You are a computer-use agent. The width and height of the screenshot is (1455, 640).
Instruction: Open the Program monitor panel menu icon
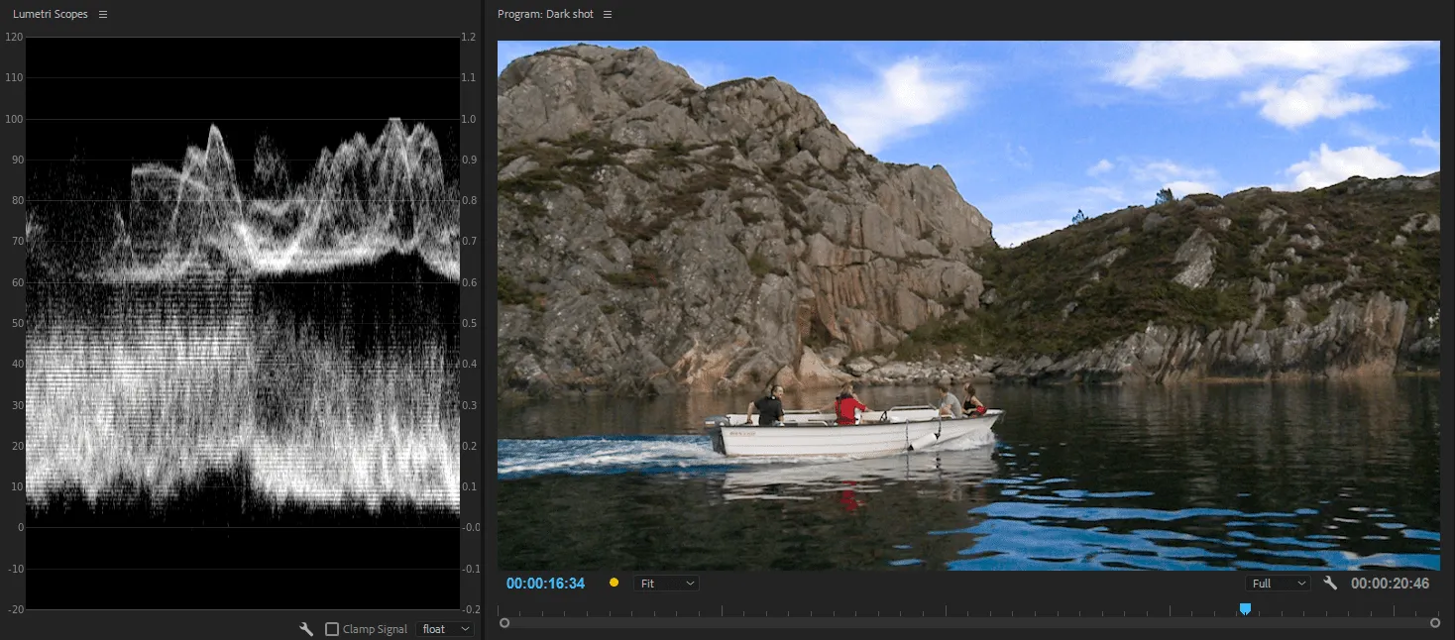point(608,15)
